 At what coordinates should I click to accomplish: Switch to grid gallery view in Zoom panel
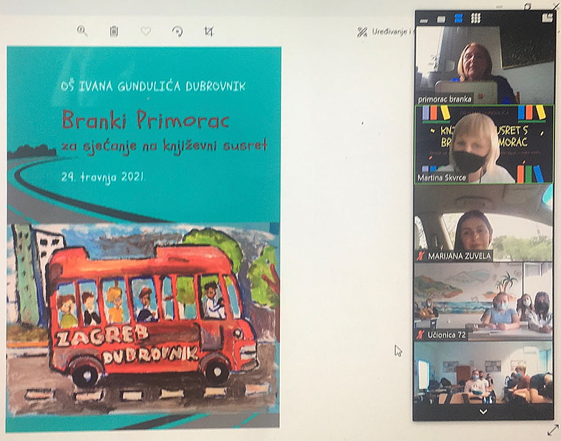click(475, 18)
